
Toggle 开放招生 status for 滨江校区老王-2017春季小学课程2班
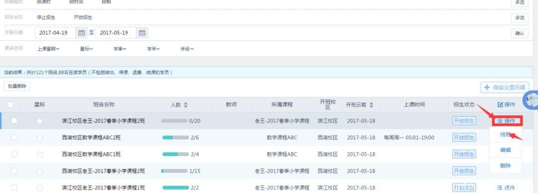point(464,121)
